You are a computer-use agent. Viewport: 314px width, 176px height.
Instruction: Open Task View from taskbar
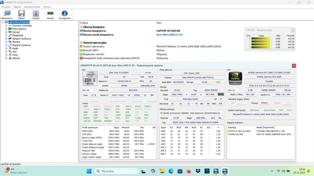tap(143, 171)
